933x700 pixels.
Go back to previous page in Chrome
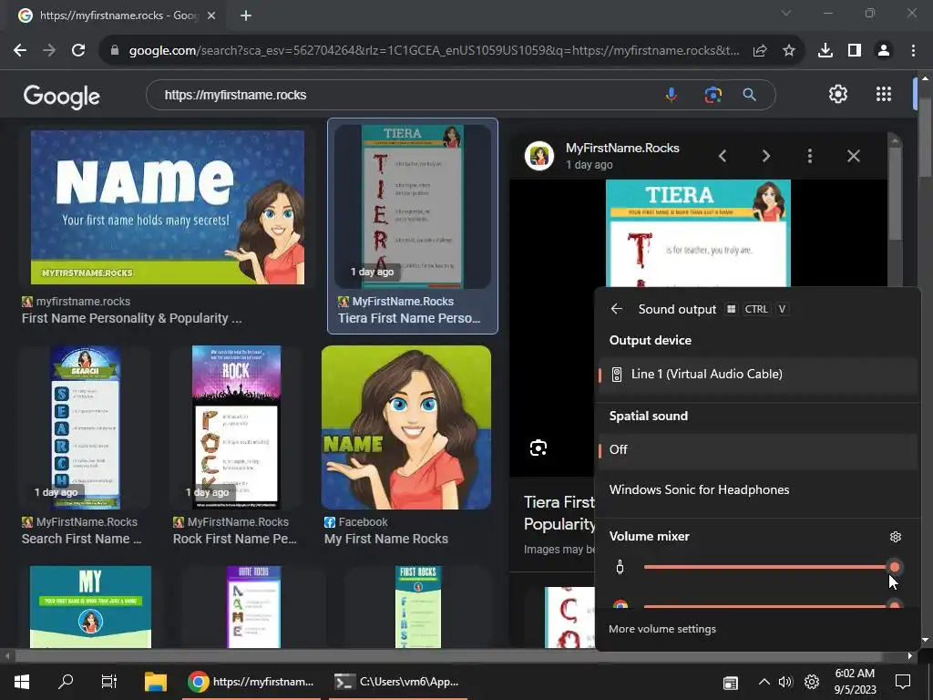(20, 51)
